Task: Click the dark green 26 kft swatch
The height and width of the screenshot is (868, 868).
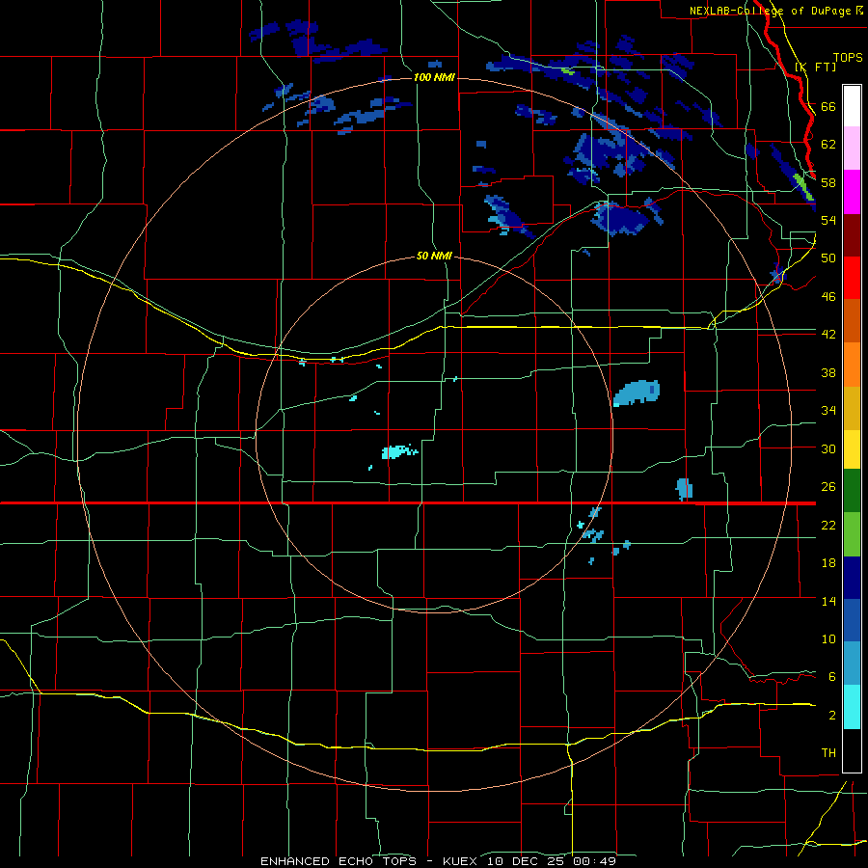Action: tap(852, 491)
